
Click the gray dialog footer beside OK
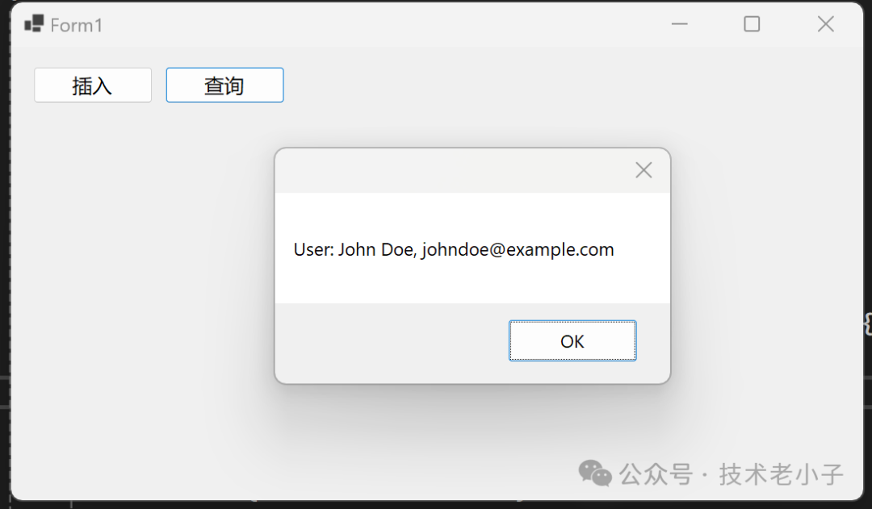tap(389, 341)
